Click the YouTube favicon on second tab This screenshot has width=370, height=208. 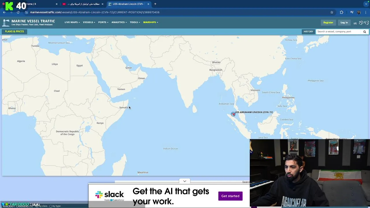pyautogui.click(x=64, y=4)
